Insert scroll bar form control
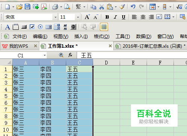Screen dimensions: 187x136 pyautogui.click(x=73, y=27)
